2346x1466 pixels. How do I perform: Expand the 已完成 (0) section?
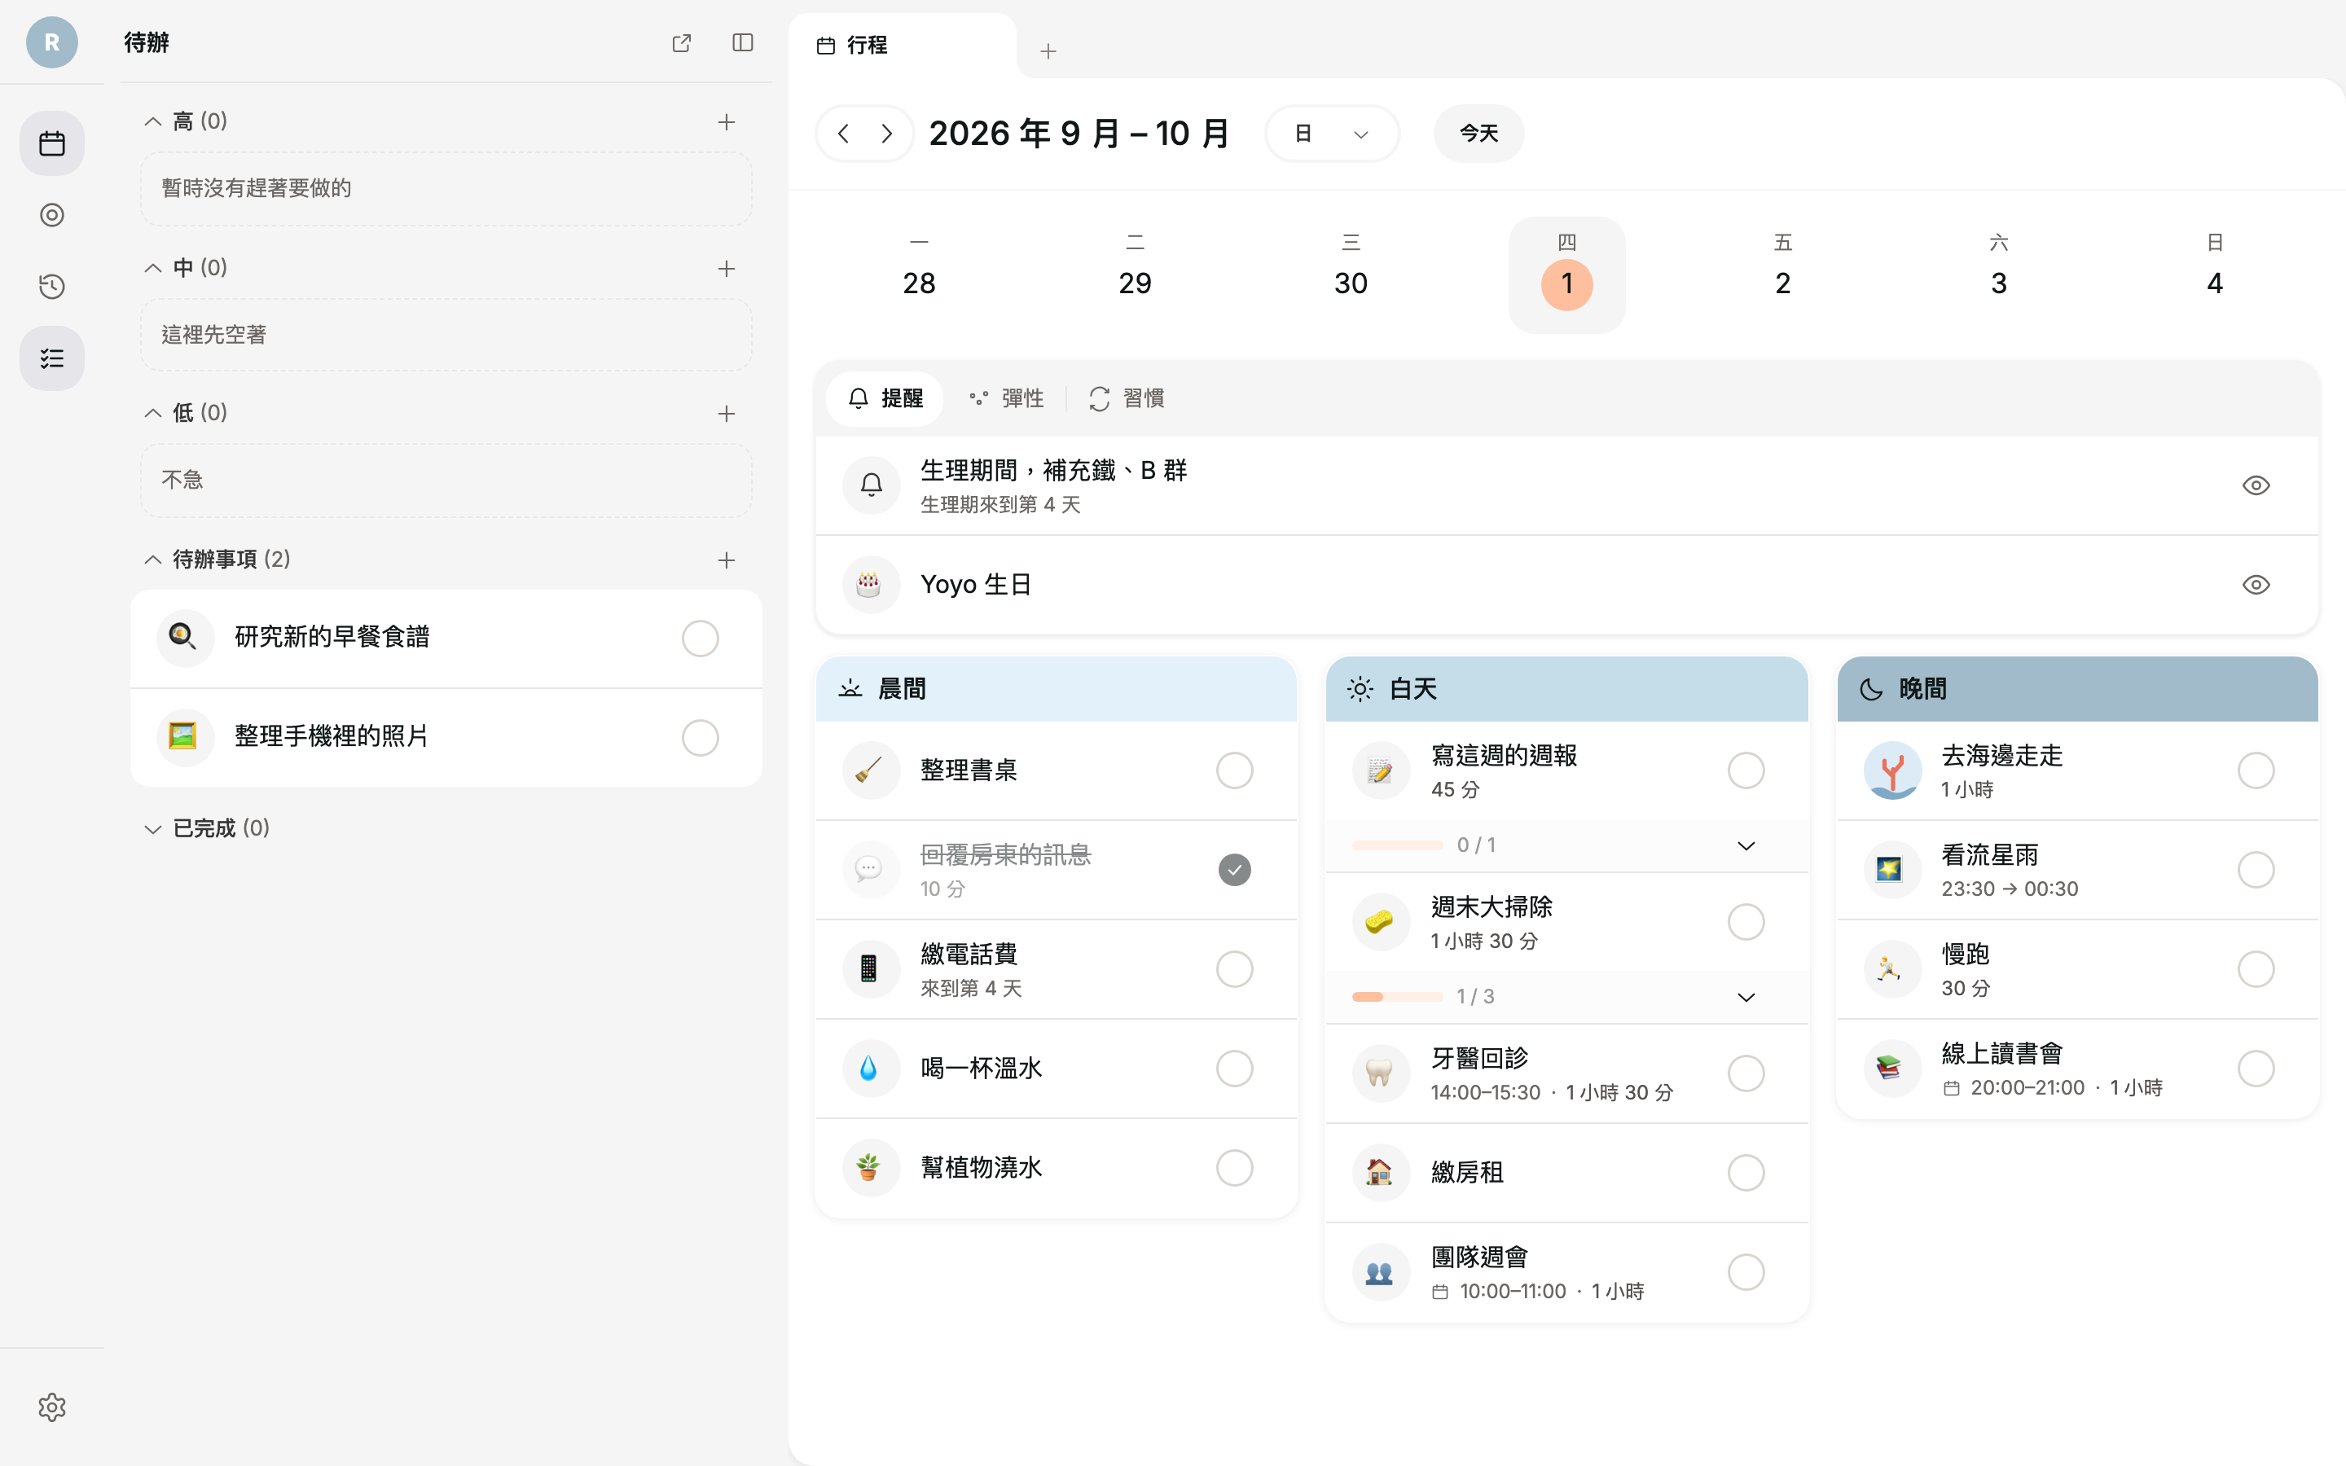pyautogui.click(x=152, y=829)
